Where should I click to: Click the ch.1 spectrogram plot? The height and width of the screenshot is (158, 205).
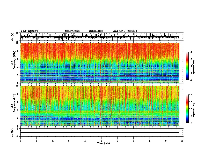point(100,63)
